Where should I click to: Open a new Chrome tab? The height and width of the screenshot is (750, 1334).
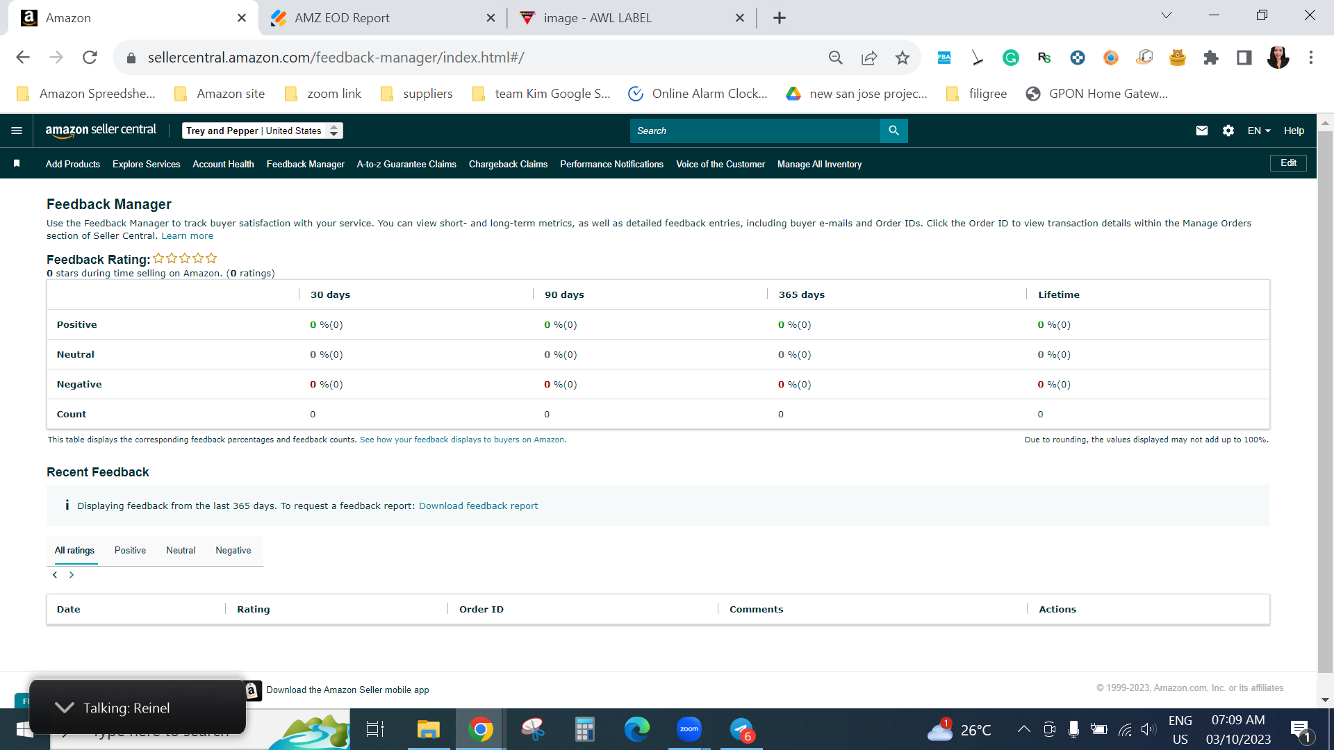point(780,18)
